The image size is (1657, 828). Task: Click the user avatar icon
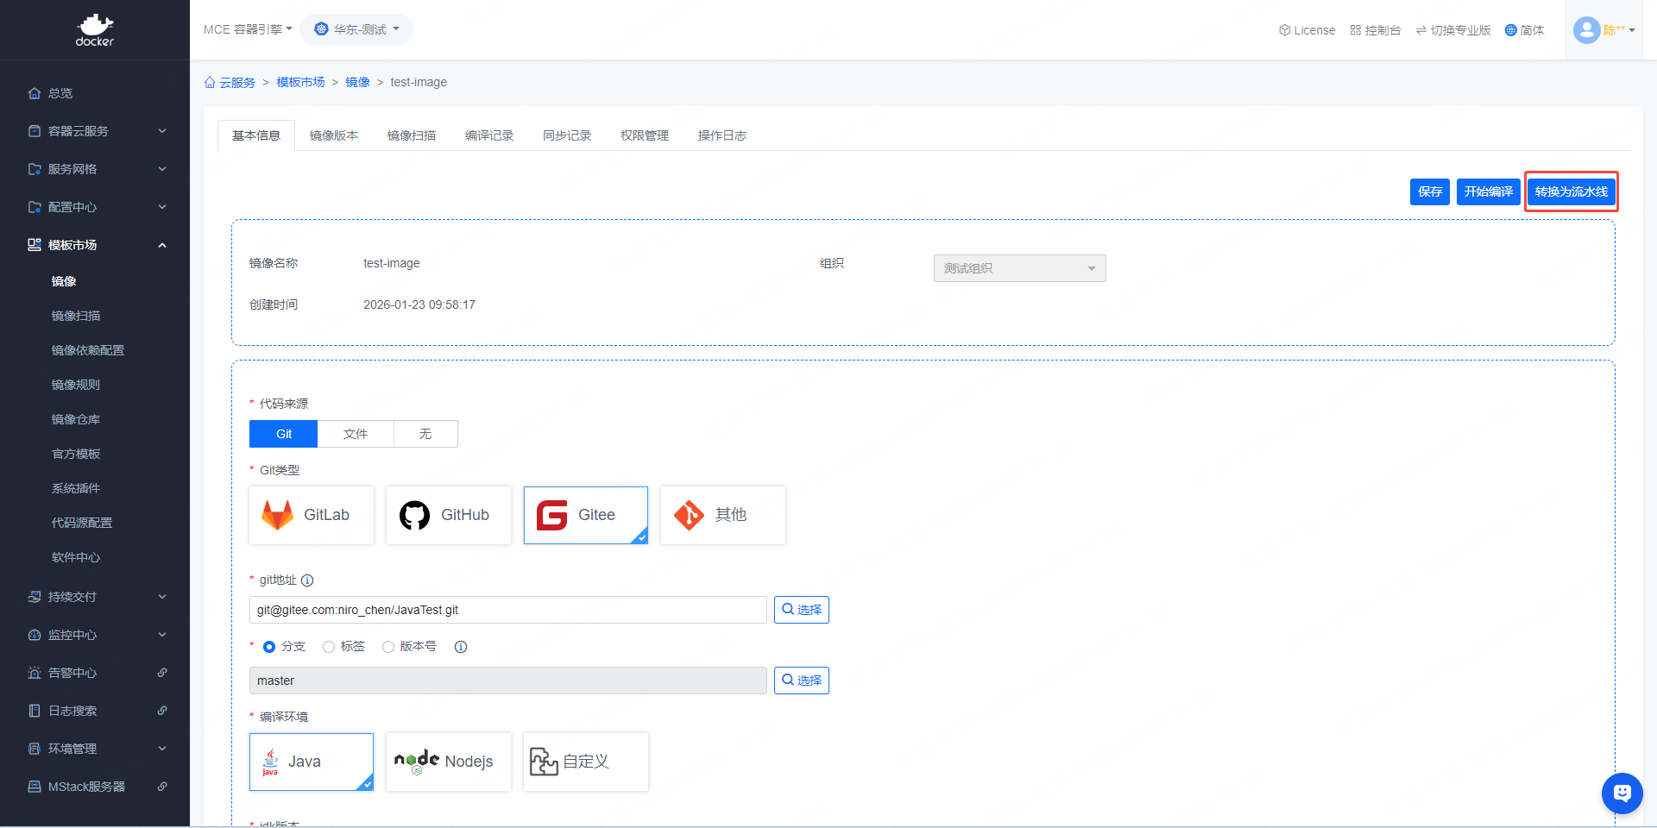click(x=1586, y=30)
